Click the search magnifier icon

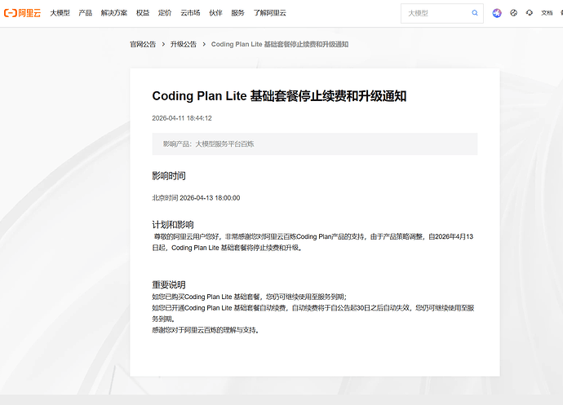(475, 13)
